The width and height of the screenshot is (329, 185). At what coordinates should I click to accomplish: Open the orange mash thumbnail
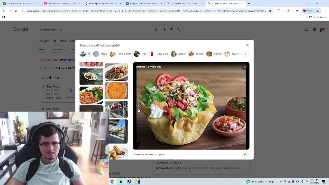click(x=116, y=91)
